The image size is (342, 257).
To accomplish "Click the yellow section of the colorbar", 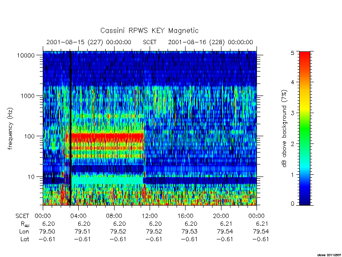I will (305, 108).
